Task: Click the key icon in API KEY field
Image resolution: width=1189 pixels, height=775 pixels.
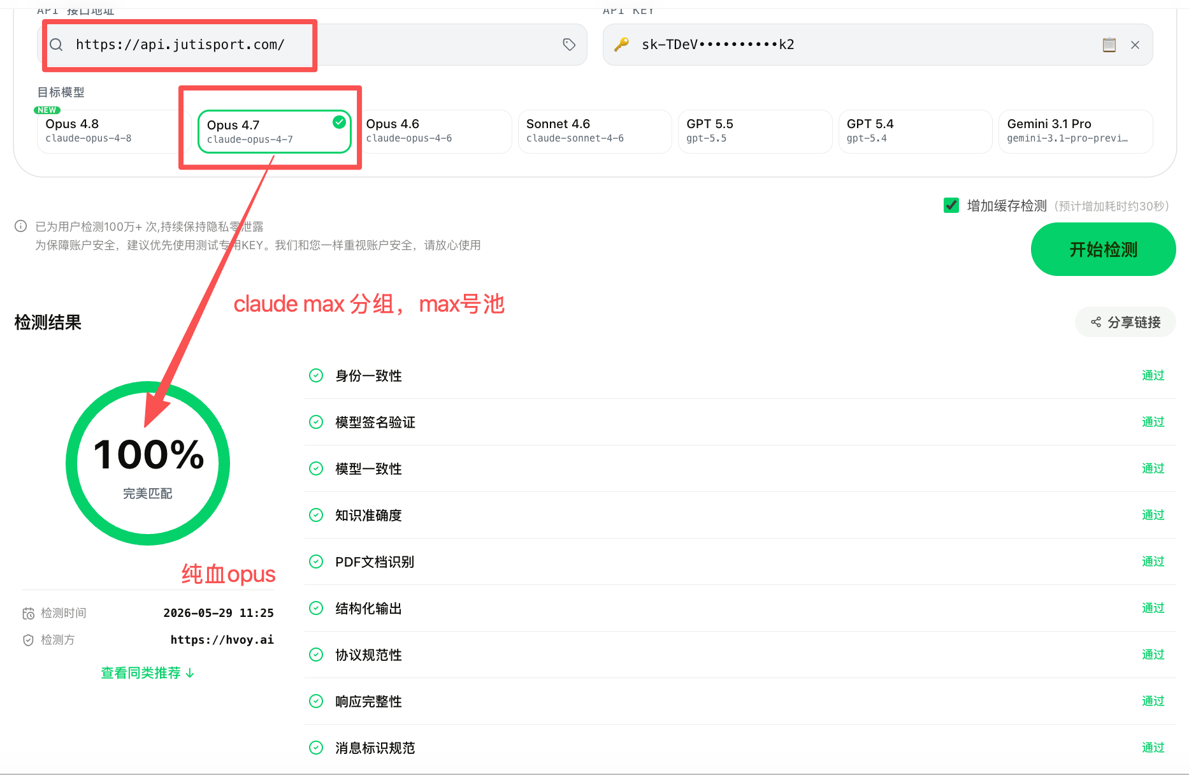Action: pos(621,45)
